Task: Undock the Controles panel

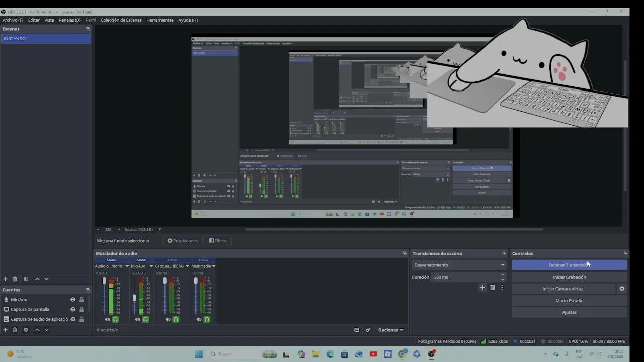Action: 625,253
